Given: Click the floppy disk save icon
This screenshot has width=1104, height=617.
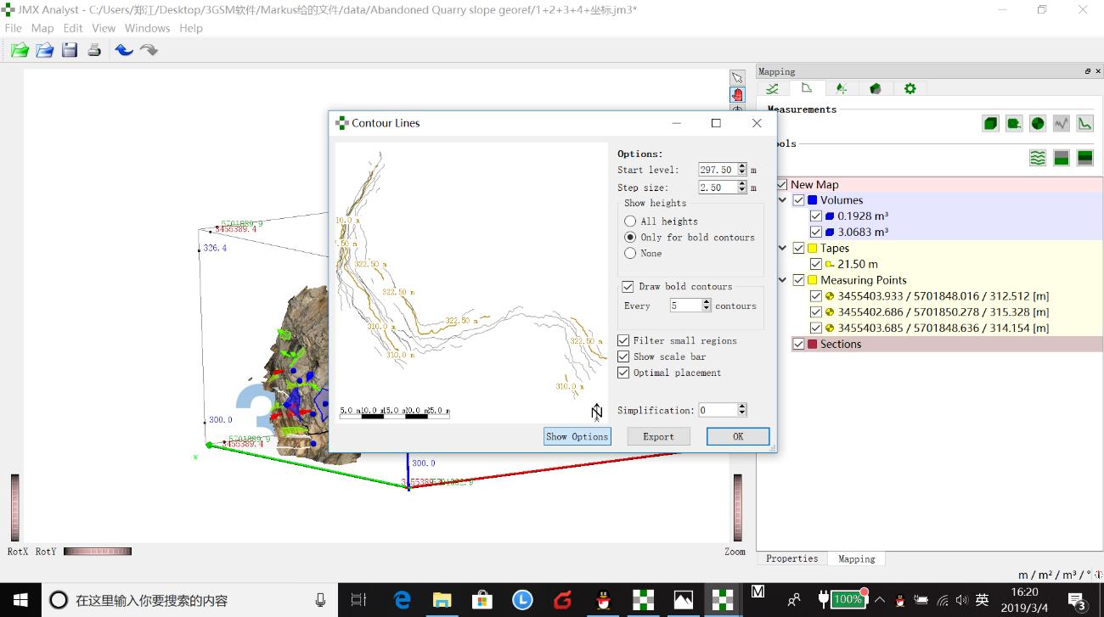Looking at the screenshot, I should click(70, 50).
